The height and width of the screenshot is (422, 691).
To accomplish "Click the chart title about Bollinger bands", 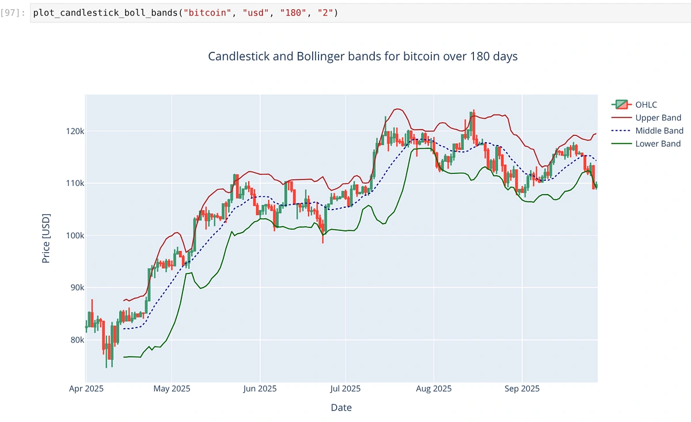I will (362, 56).
